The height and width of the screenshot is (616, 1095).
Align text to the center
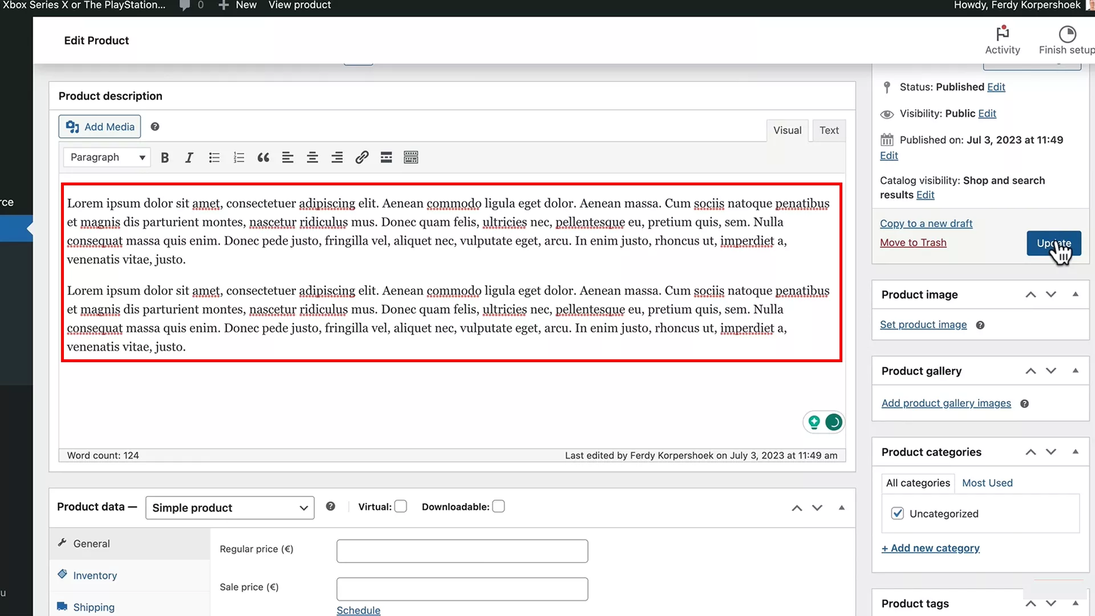click(312, 157)
